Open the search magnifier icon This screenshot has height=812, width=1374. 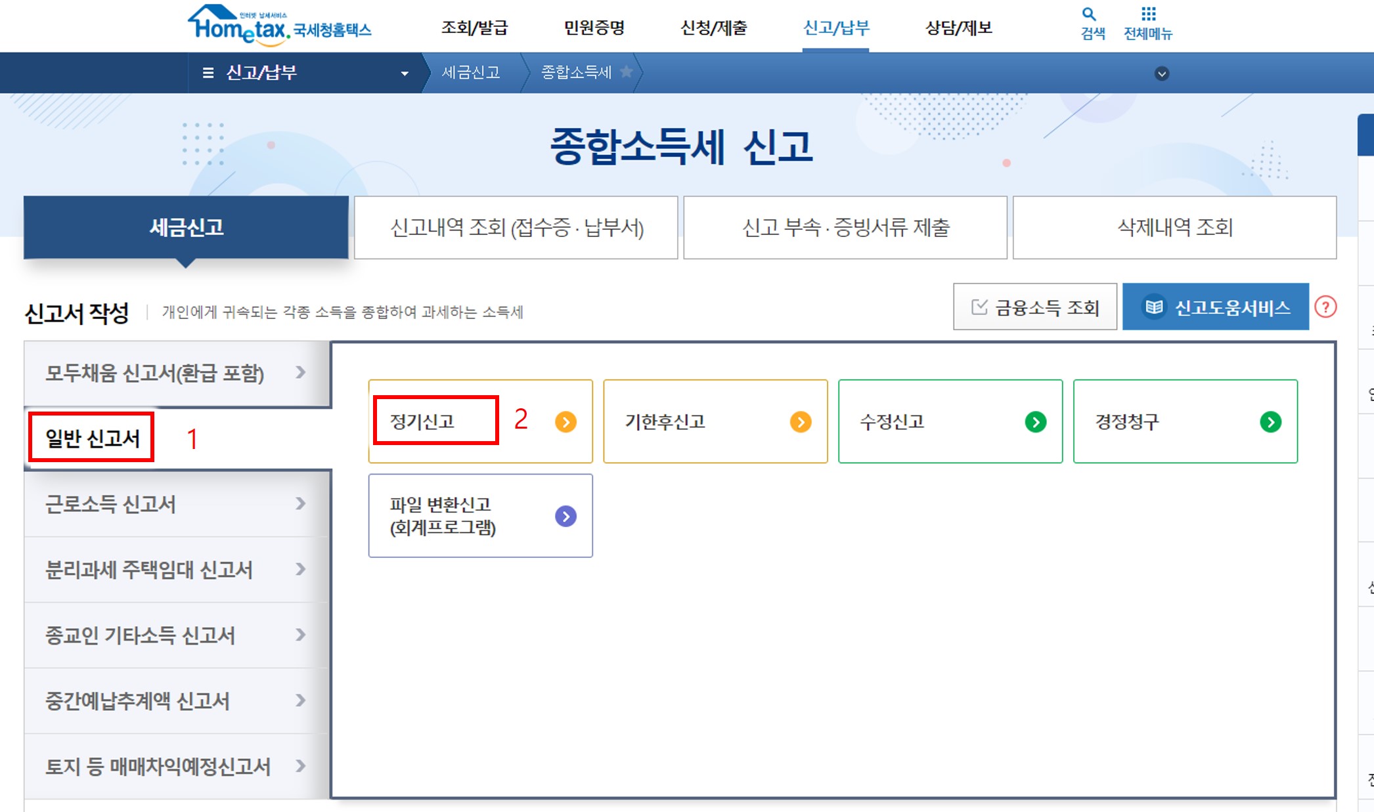1089,14
